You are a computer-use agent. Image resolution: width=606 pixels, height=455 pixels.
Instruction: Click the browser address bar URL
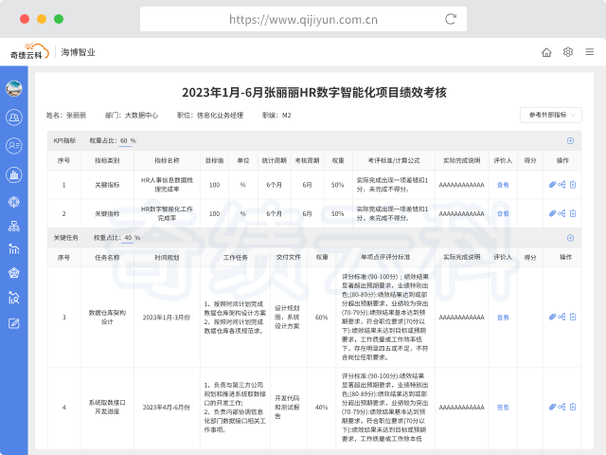[302, 18]
